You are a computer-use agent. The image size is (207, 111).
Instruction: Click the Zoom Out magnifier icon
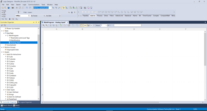click(47, 25)
